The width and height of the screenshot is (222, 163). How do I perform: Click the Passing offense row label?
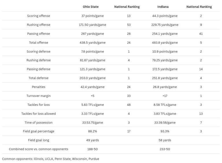click(38, 34)
